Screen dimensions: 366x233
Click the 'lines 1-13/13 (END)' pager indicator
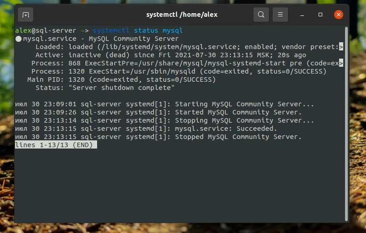pyautogui.click(x=56, y=144)
